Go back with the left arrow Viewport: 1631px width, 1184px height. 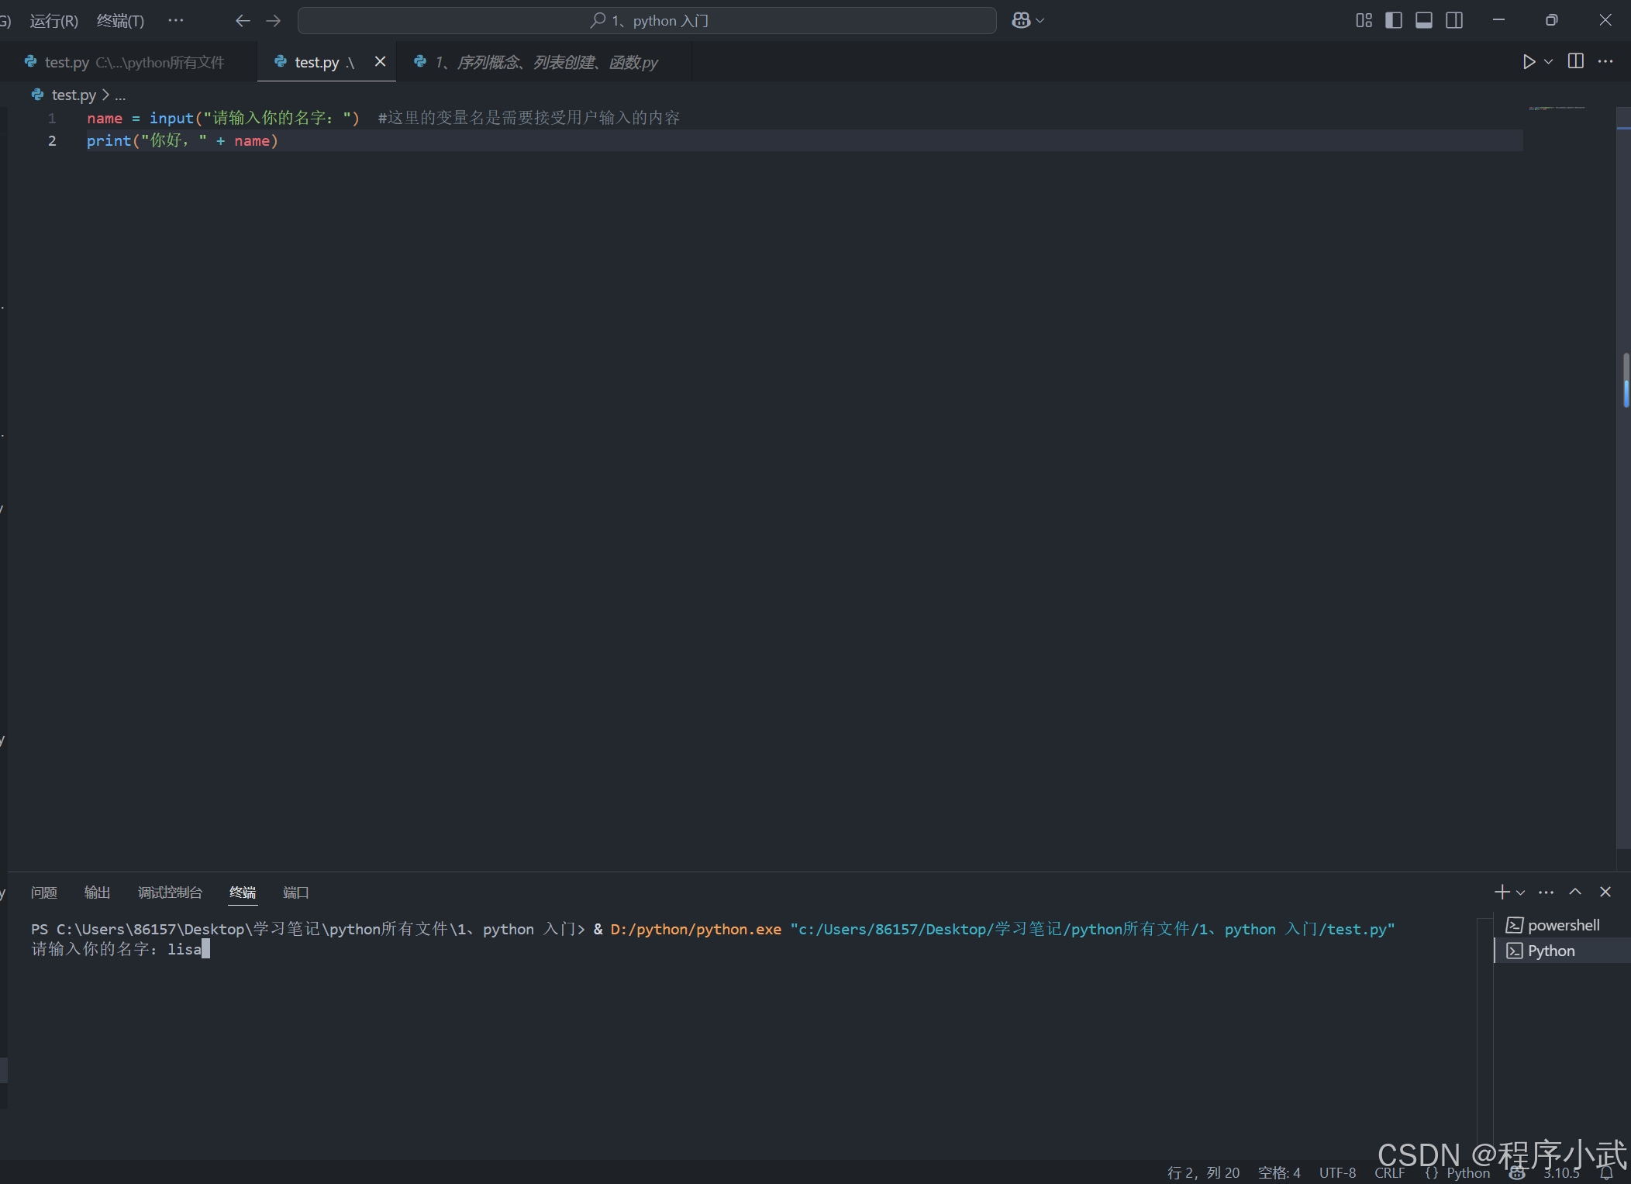point(243,21)
